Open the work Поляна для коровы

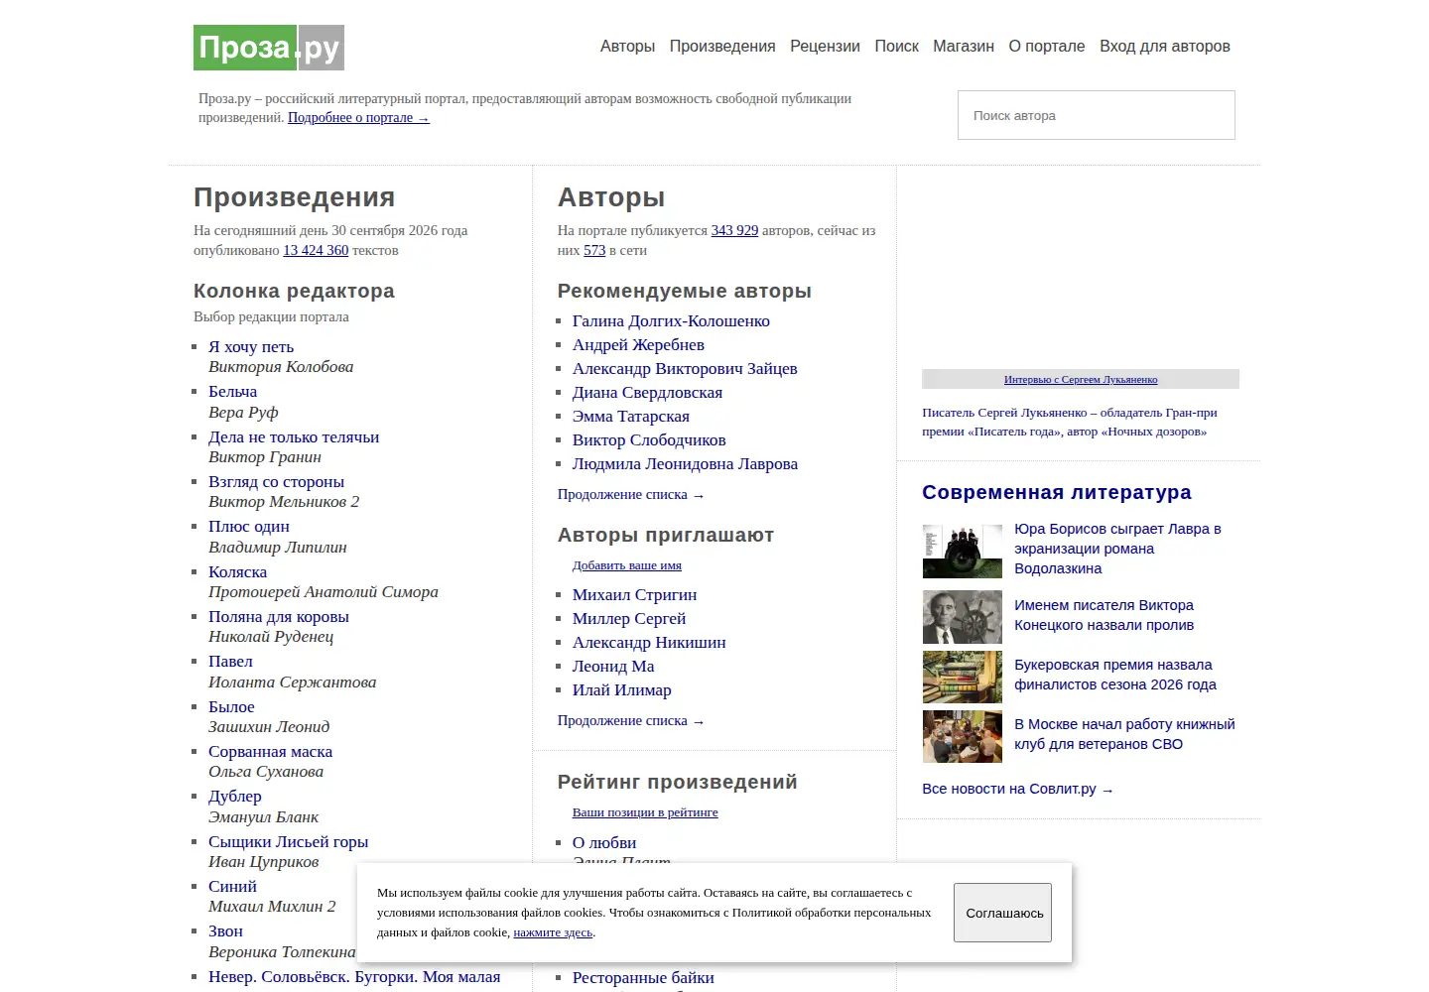[279, 616]
